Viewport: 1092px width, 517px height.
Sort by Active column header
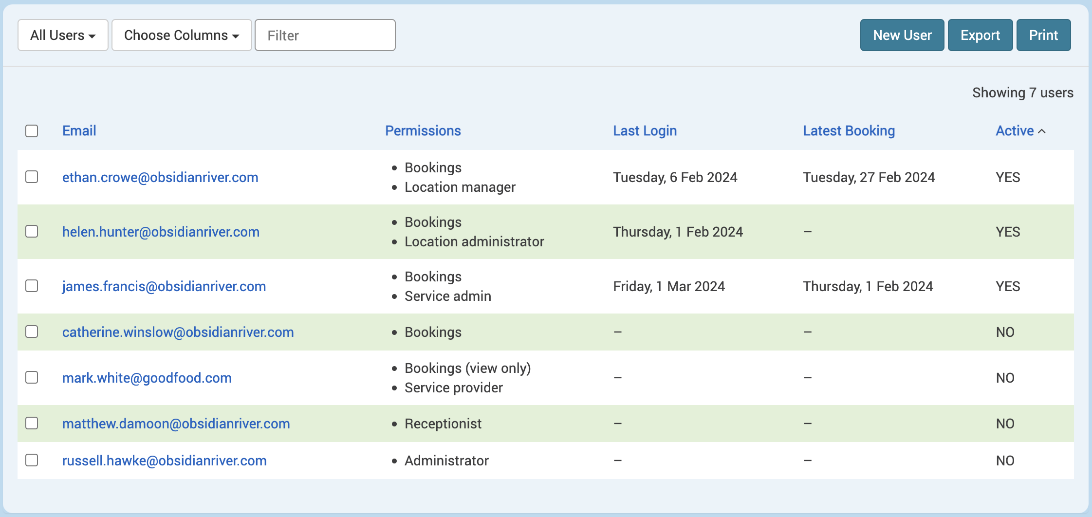[x=1020, y=130]
